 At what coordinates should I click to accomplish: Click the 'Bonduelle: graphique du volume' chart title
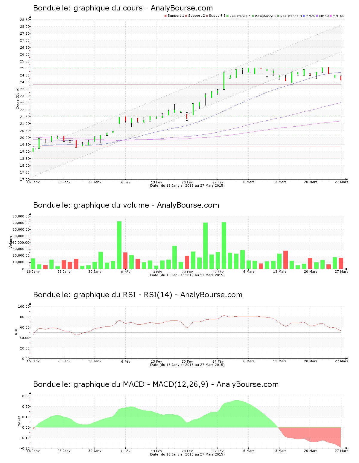[x=126, y=205]
